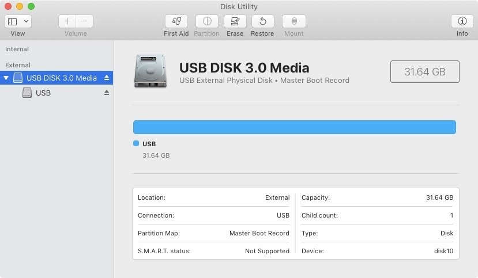
Task: Click the Partition pie chart icon
Action: [x=206, y=21]
